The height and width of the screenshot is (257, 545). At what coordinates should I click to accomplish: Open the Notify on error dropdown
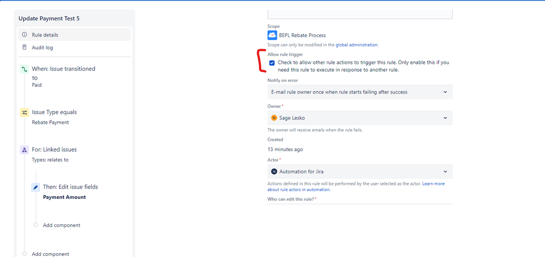click(x=360, y=92)
